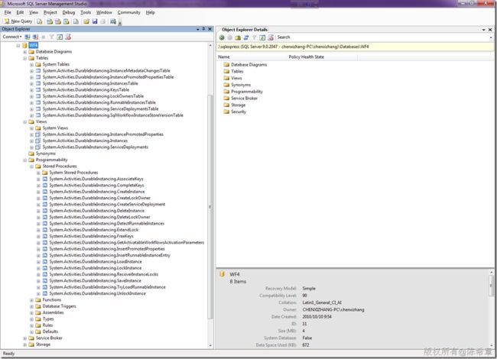Click the Back icon in Object Explorer Details toolbar
Viewport: 497px width, 359px height.
coord(222,37)
